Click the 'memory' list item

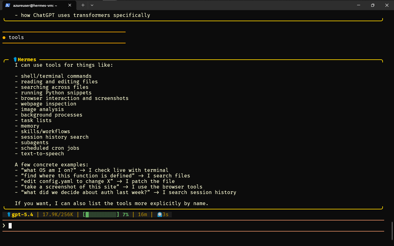click(27, 126)
